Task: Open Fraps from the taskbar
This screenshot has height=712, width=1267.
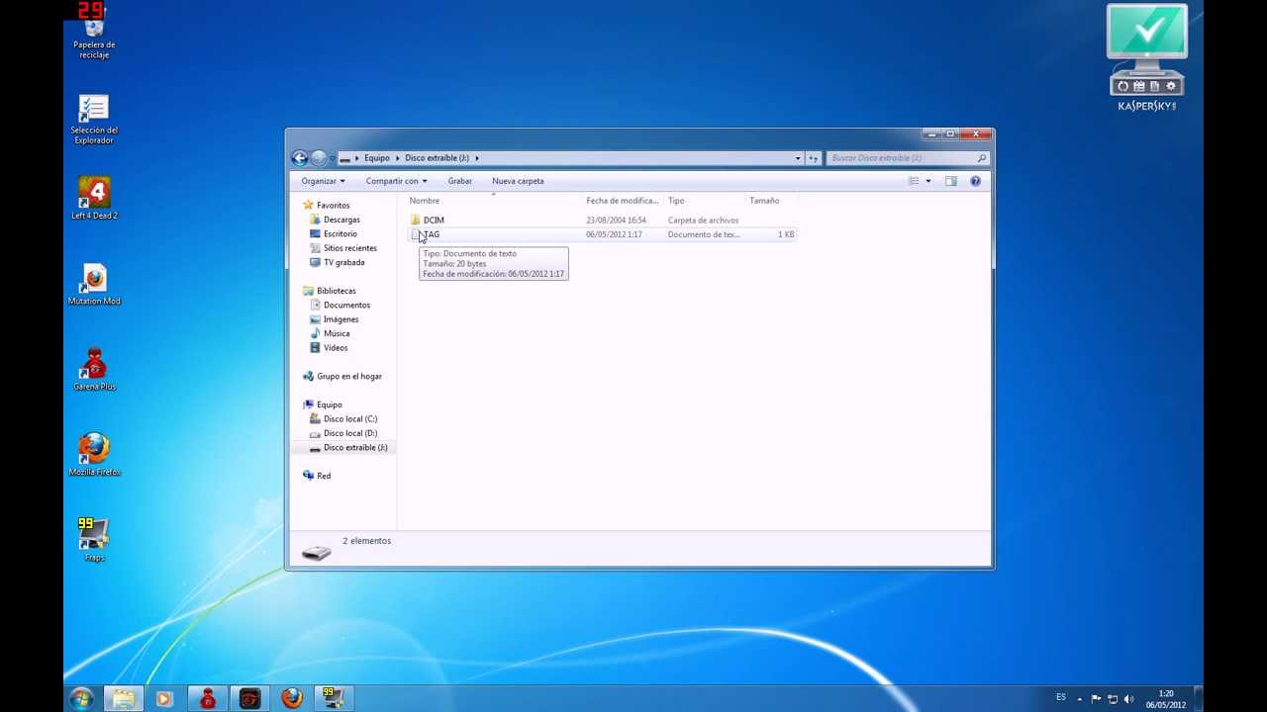Action: [335, 698]
